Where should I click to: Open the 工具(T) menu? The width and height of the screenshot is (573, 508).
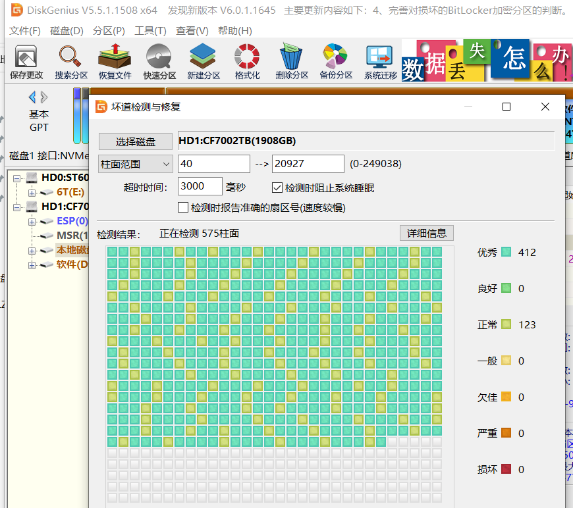151,31
